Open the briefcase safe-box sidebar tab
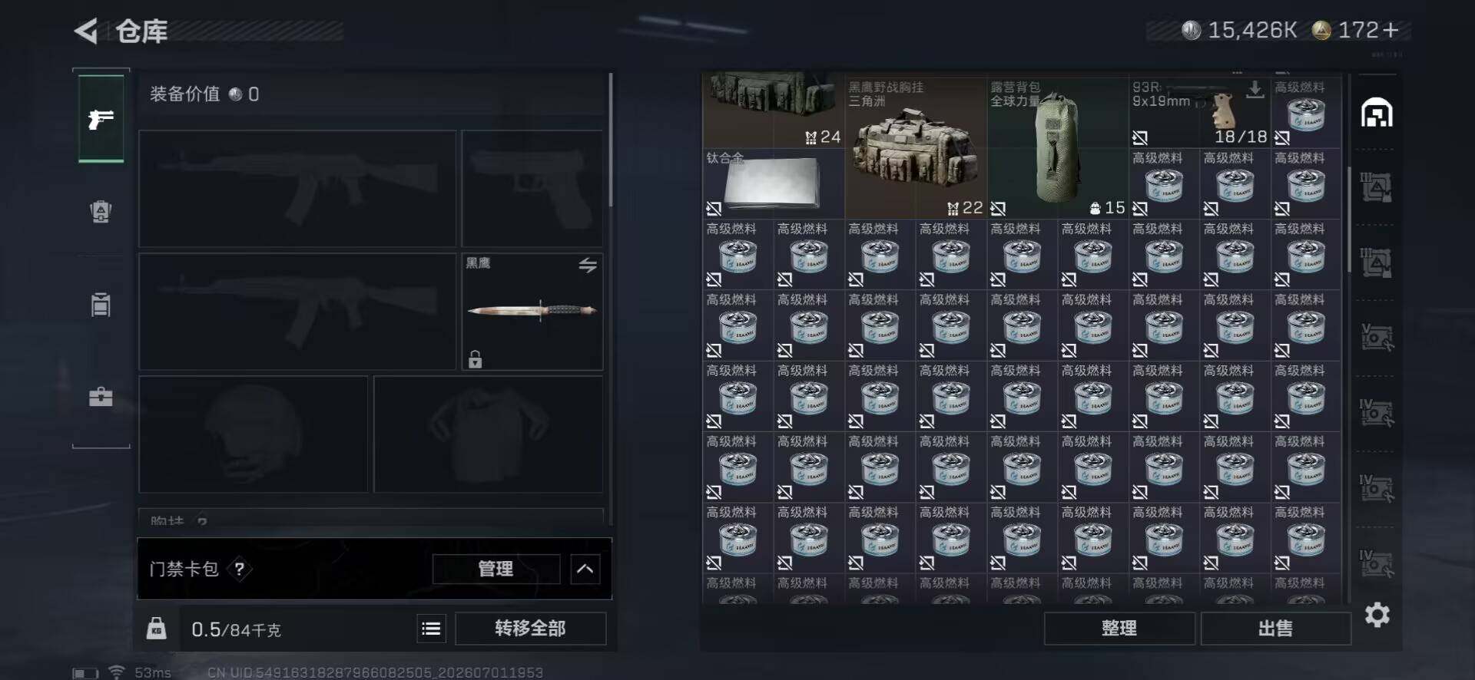1475x680 pixels. [101, 397]
